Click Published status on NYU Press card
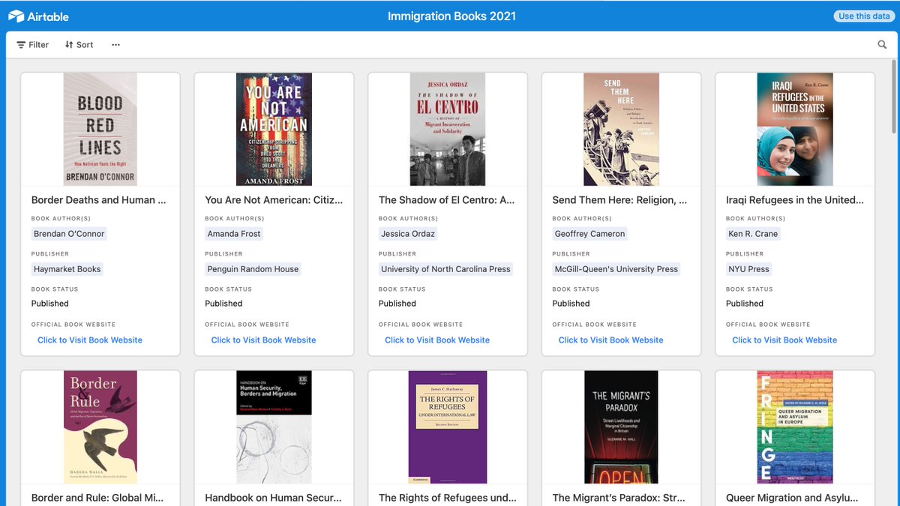Image resolution: width=900 pixels, height=506 pixels. [745, 304]
